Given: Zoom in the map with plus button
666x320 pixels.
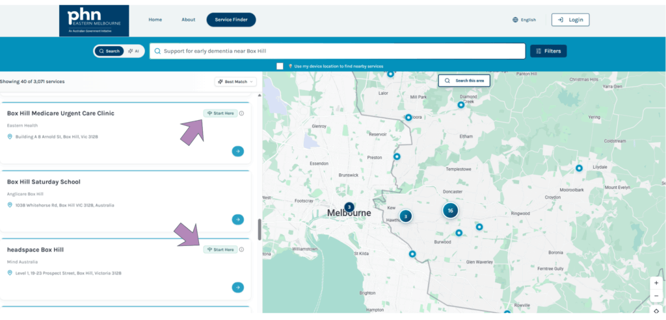Looking at the screenshot, I should 656,283.
